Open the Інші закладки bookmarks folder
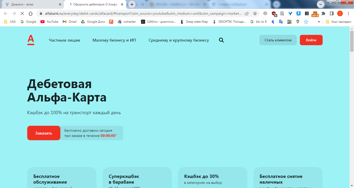 [338, 22]
